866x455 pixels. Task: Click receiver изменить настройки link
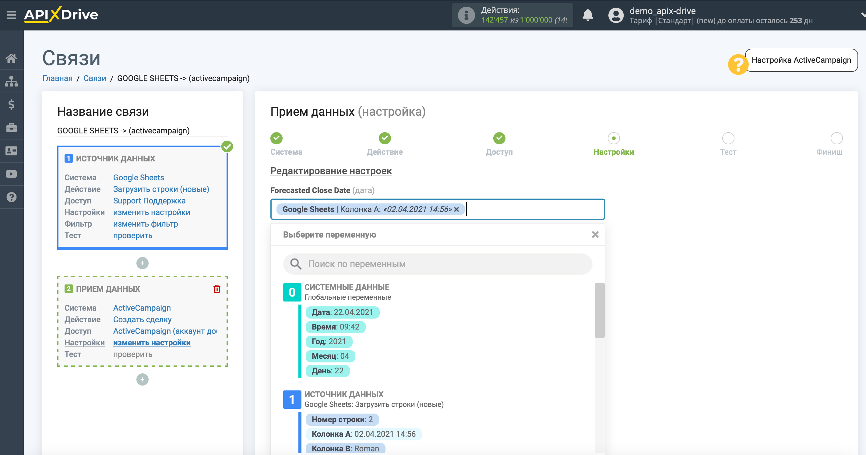(x=152, y=343)
